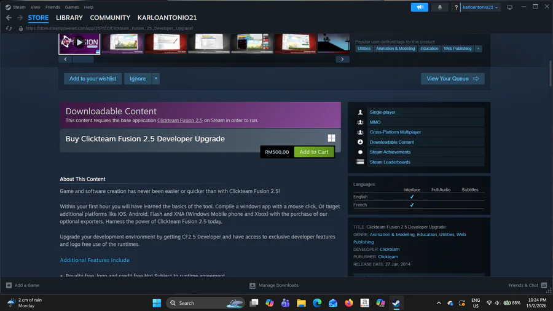Click the Ignore button
This screenshot has height=311, width=553.
point(138,79)
